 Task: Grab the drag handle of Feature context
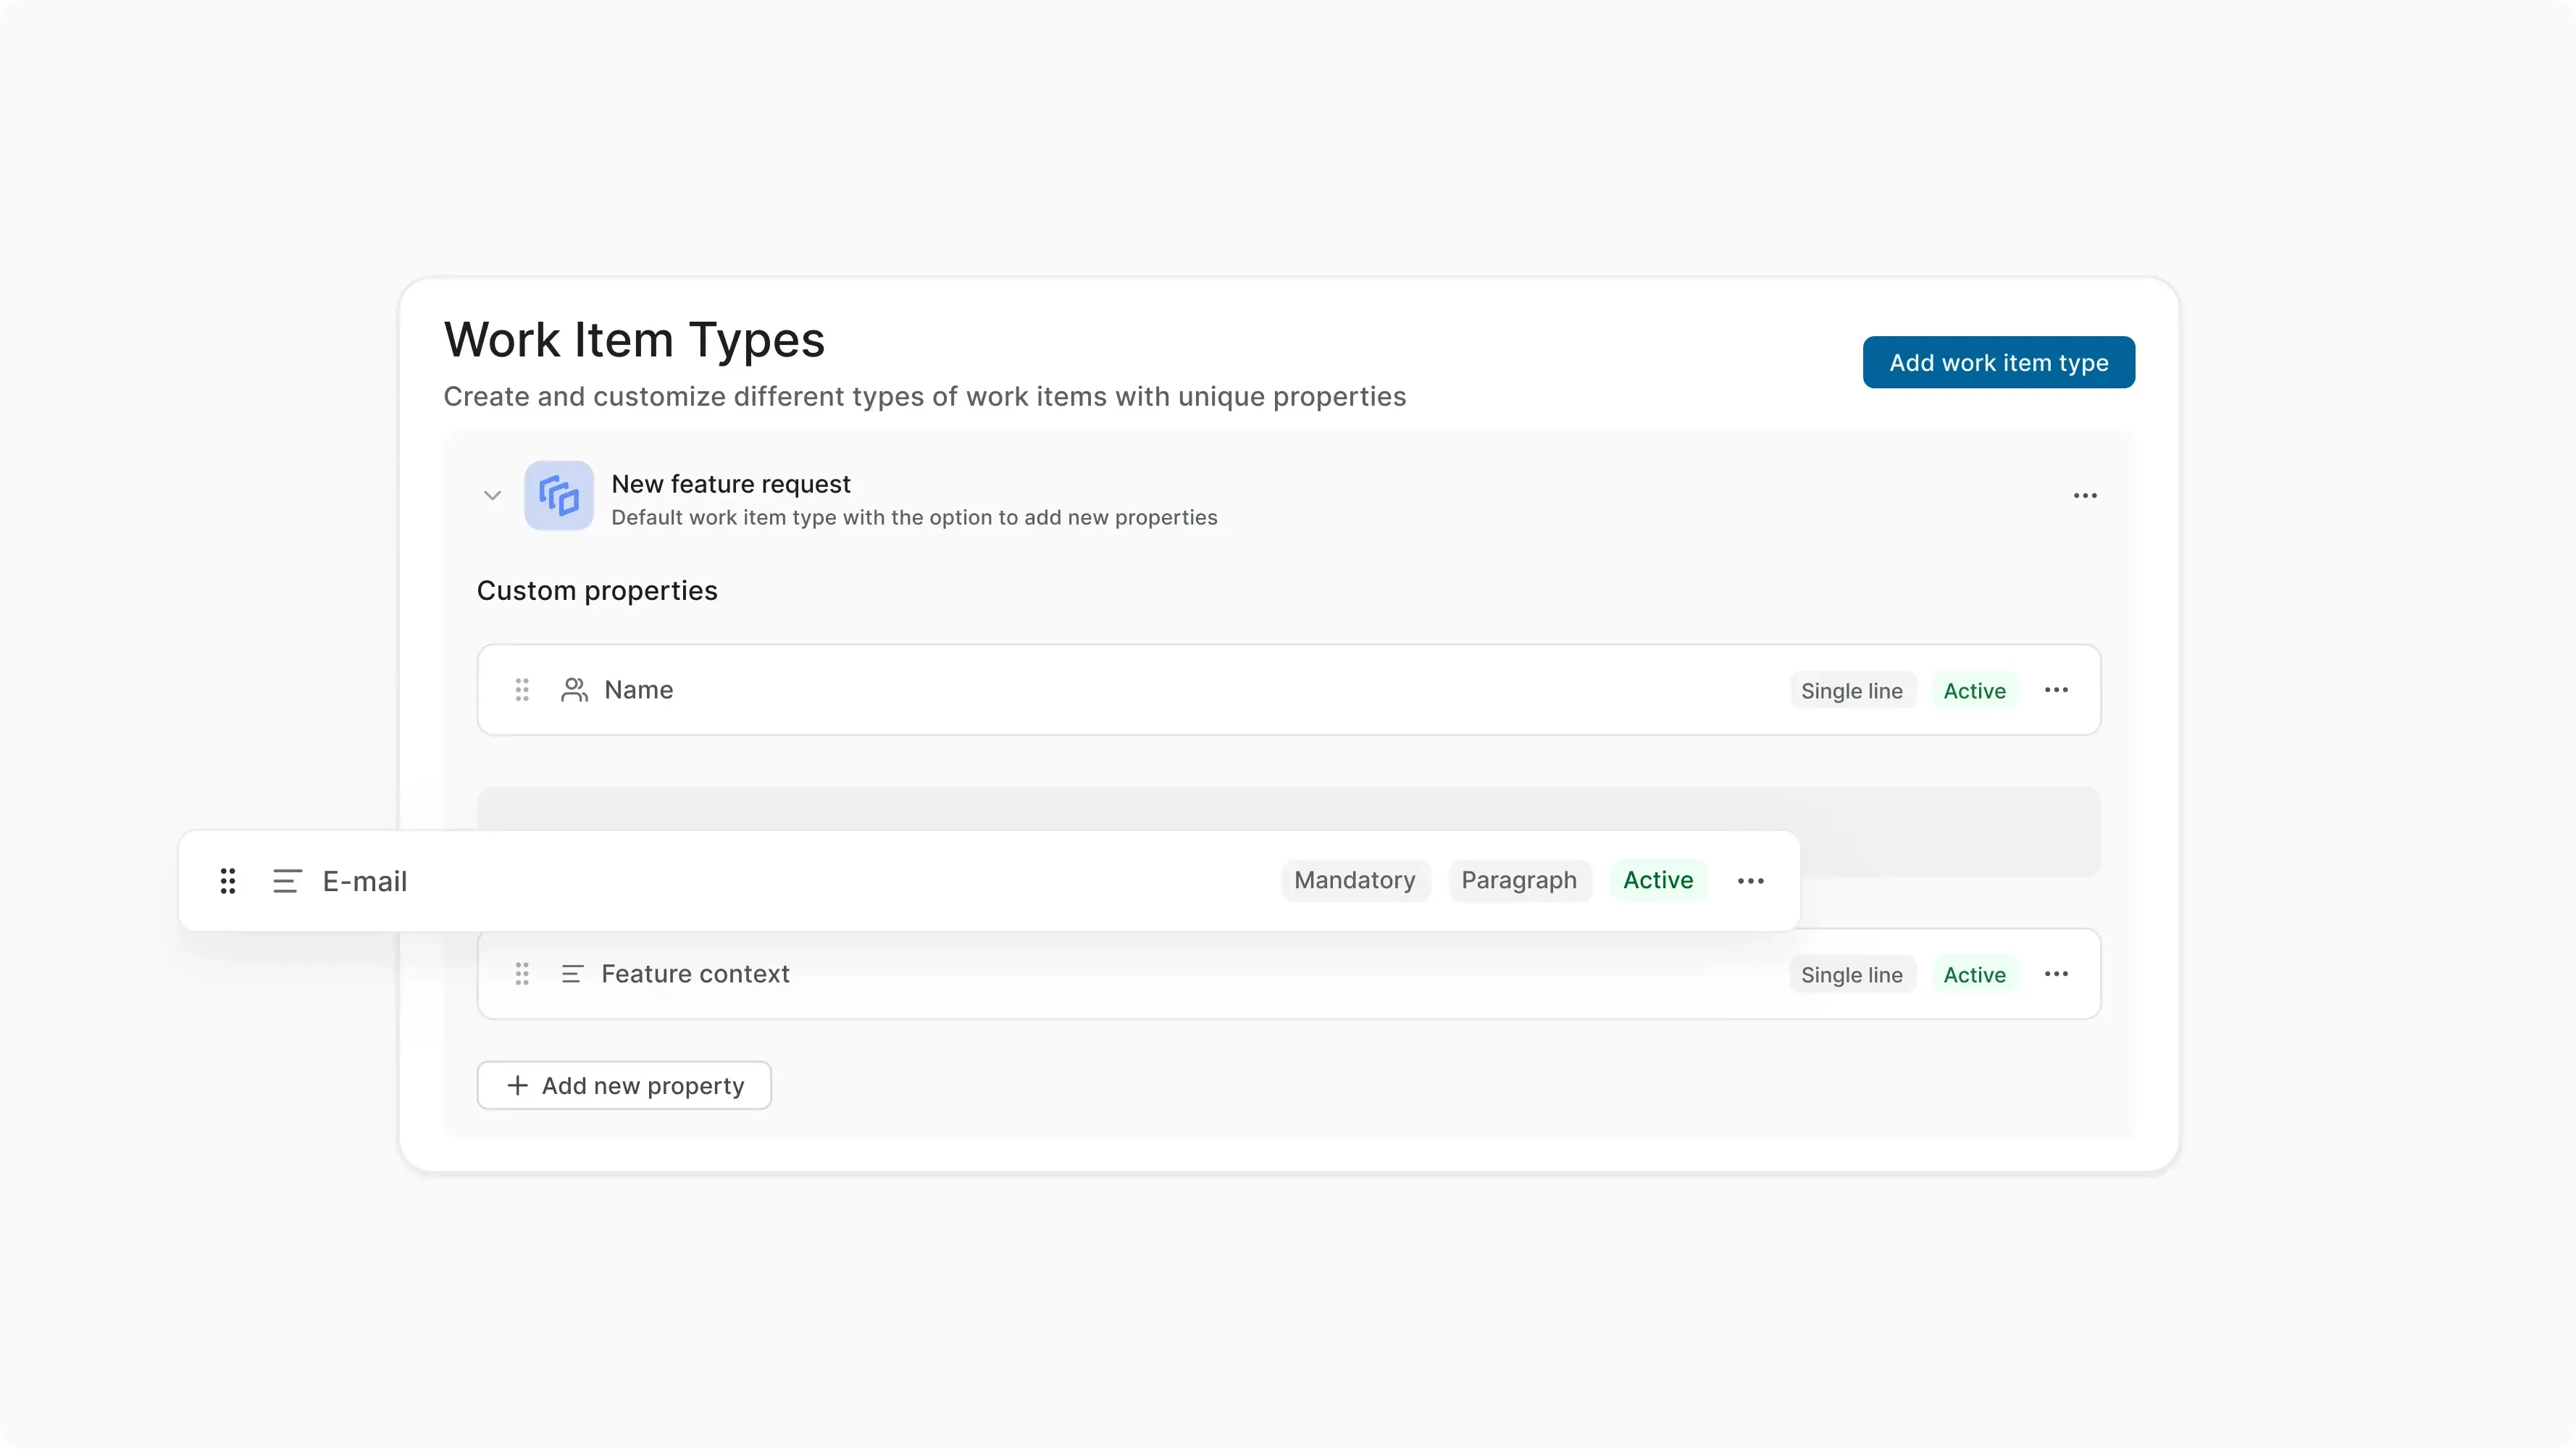point(521,973)
